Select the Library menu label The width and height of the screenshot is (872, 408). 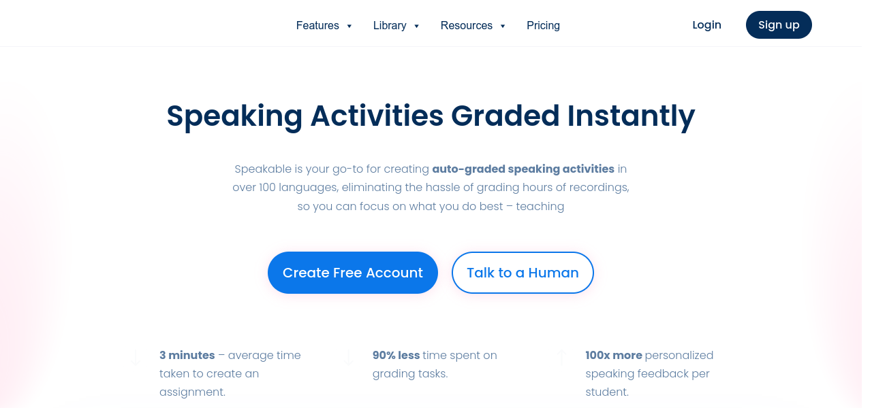click(x=390, y=25)
